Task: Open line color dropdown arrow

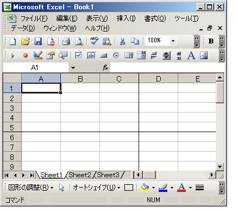Action: [172, 188]
